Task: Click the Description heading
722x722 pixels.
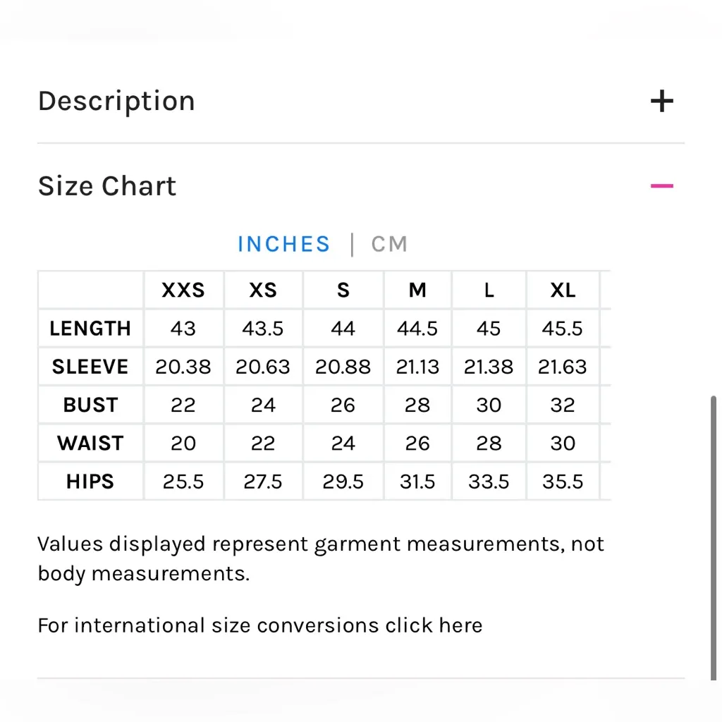Action: coord(116,102)
